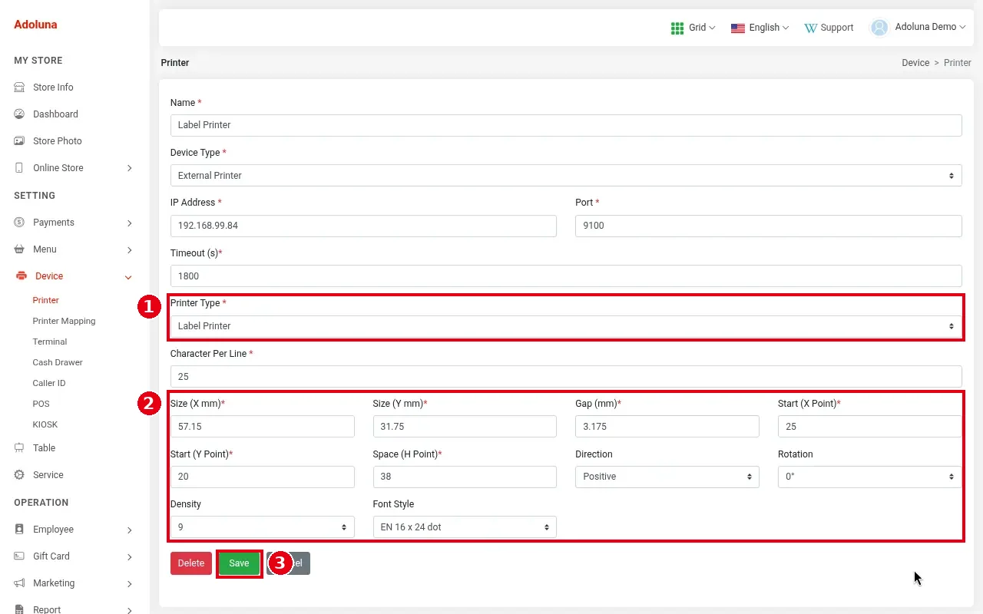Click the Support W logo icon
The height and width of the screenshot is (614, 983).
(x=810, y=28)
